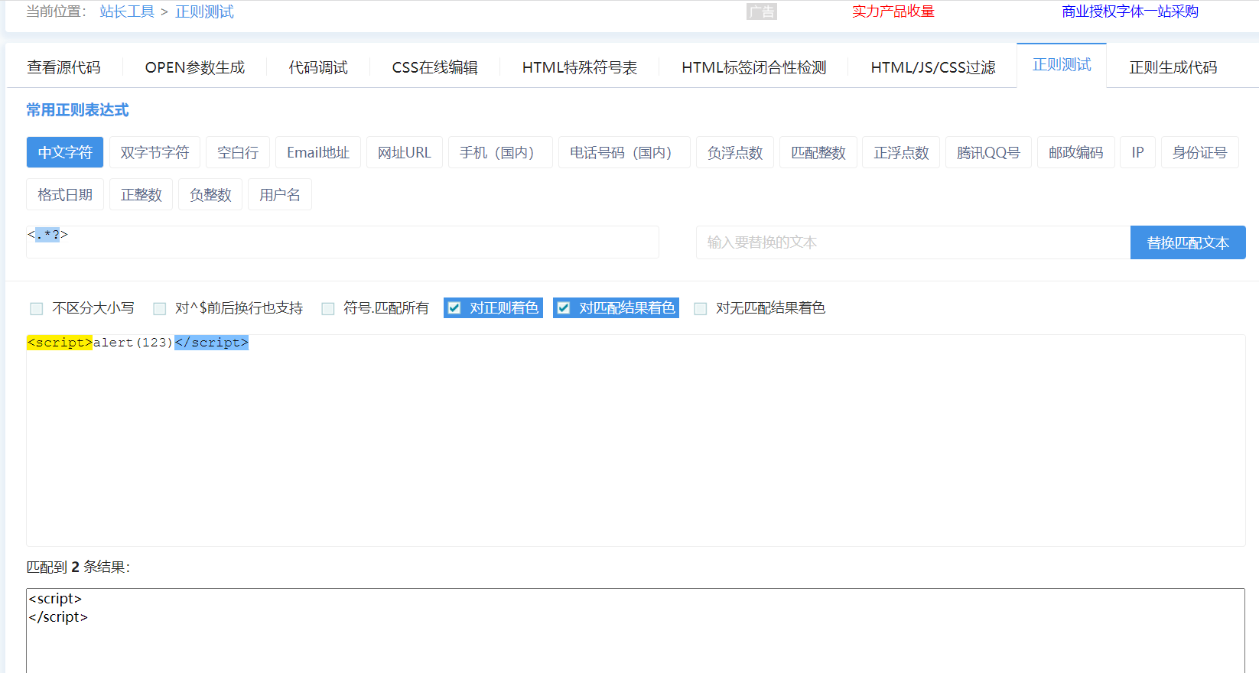The width and height of the screenshot is (1259, 673).
Task: Choose 手机（国内） regex preset
Action: [500, 152]
